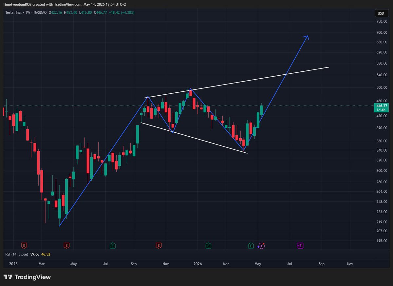Viewport: 393px width, 286px height.
Task: Click the 2025 time axis label
Action: [x=13, y=263]
